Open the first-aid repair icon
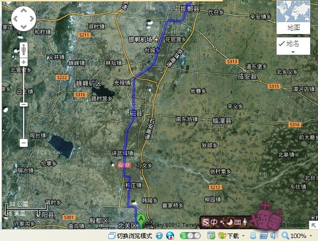The width and height of the screenshot is (318, 241). pyautogui.click(x=170, y=236)
